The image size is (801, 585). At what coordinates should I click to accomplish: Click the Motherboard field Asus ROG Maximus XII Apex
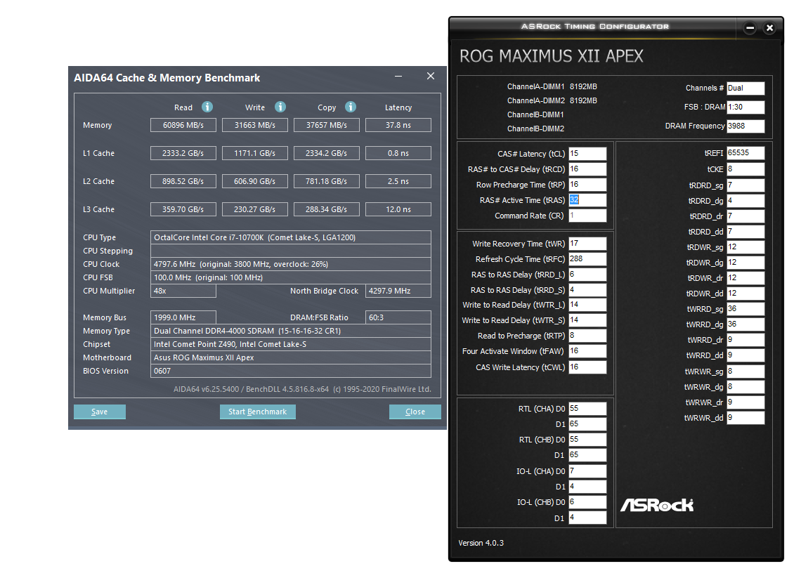pyautogui.click(x=291, y=357)
